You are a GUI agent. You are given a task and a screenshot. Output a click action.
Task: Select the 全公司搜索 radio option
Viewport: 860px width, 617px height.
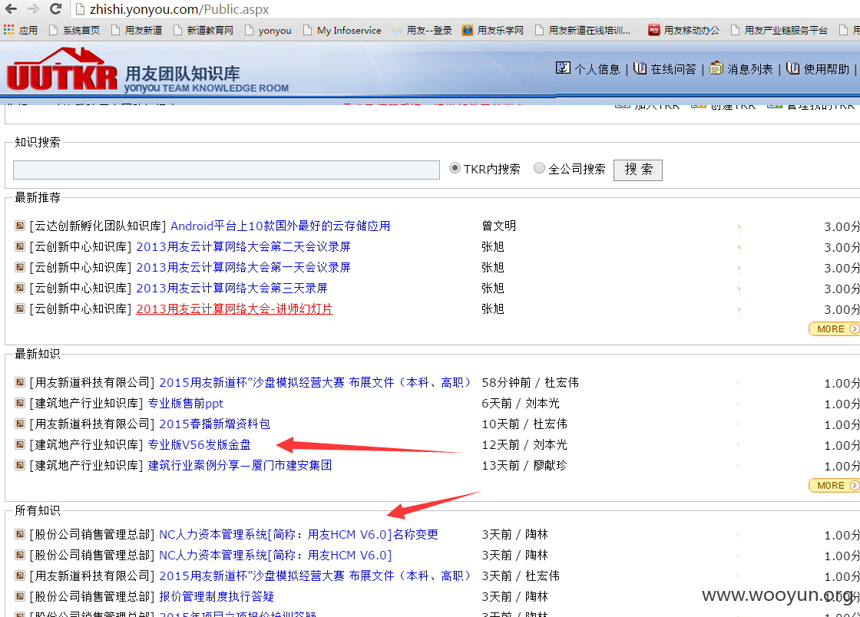(x=539, y=167)
